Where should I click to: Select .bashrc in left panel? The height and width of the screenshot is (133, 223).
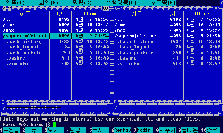pyautogui.click(x=56, y=58)
